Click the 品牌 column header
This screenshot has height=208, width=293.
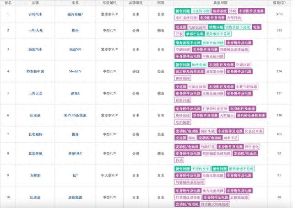pyautogui.click(x=35, y=3)
